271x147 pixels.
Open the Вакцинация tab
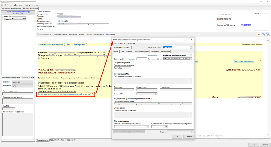click(x=155, y=52)
